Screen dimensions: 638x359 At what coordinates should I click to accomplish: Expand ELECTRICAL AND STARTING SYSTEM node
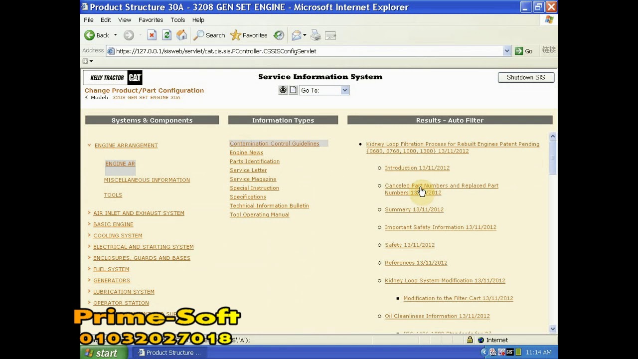coord(89,247)
